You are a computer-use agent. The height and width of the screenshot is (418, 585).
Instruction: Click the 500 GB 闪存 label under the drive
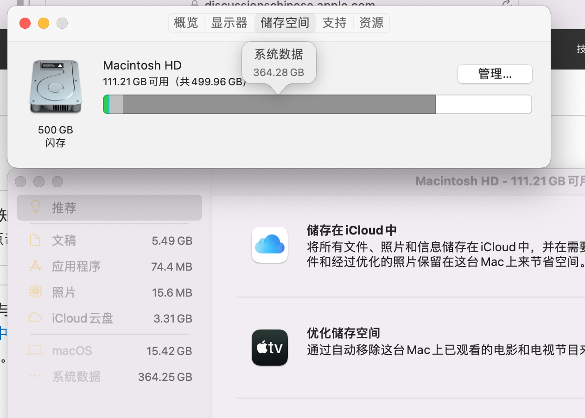click(56, 136)
